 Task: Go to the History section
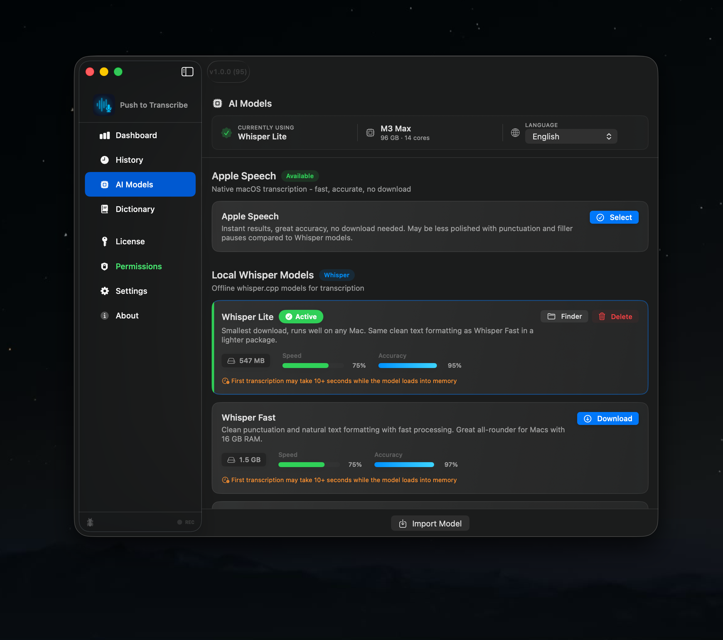pos(129,160)
